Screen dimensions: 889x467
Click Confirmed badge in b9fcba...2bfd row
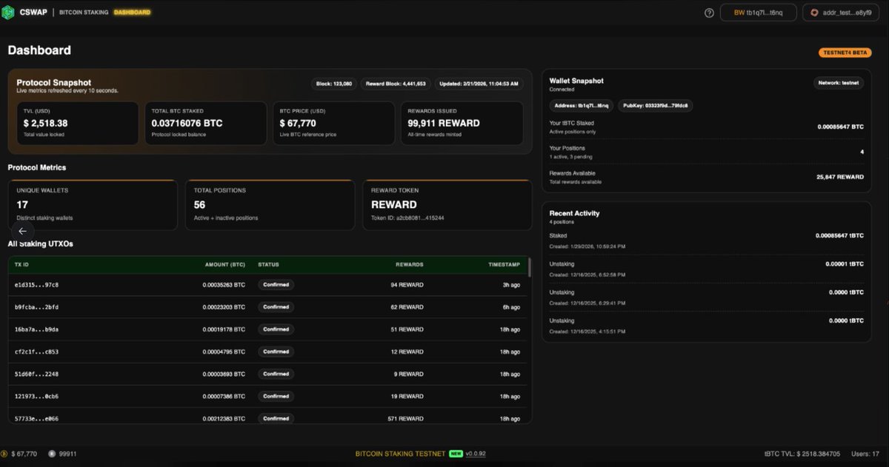(x=276, y=307)
